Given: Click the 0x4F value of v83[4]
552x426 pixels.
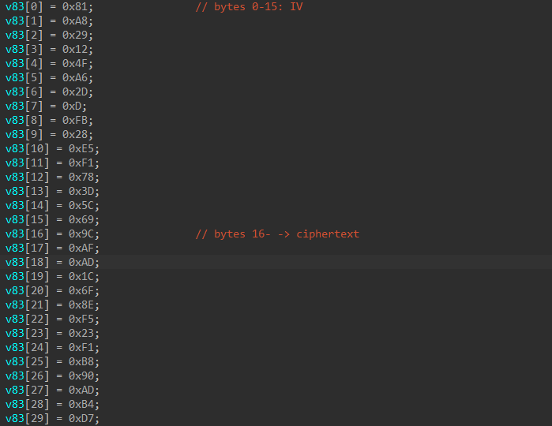Looking at the screenshot, I should pos(77,64).
